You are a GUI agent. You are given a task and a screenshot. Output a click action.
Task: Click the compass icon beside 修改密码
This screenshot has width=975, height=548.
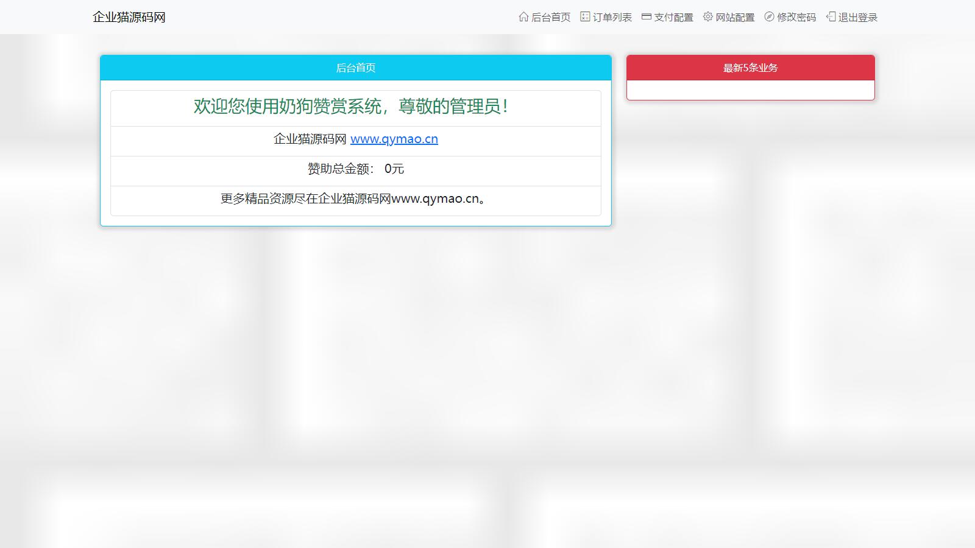[769, 16]
